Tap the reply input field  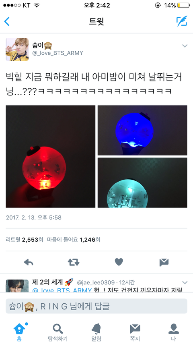96,306
